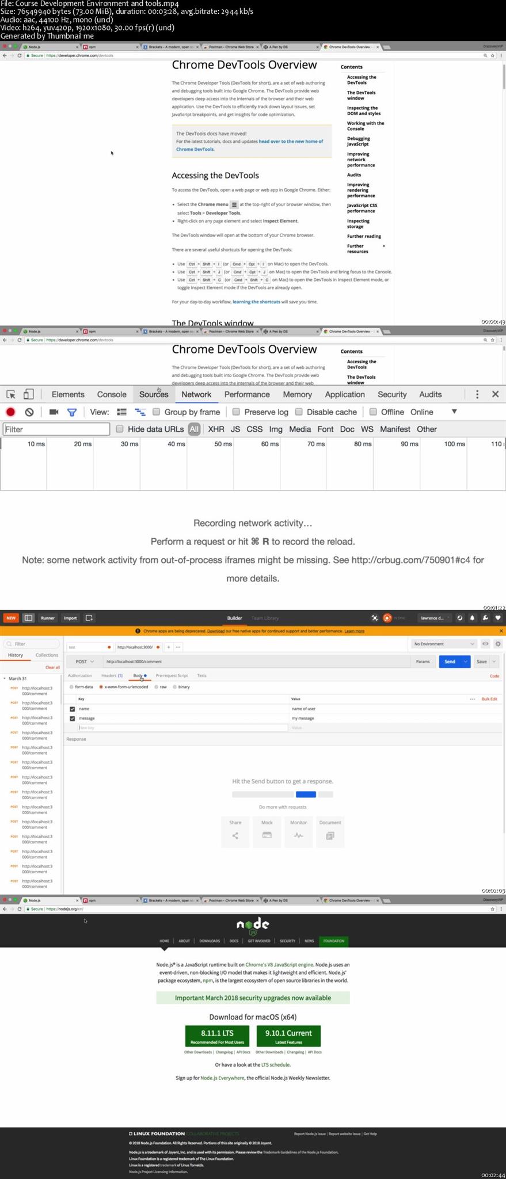The width and height of the screenshot is (506, 1179).
Task: Open the DevTools three-dot customize menu
Action: [477, 394]
